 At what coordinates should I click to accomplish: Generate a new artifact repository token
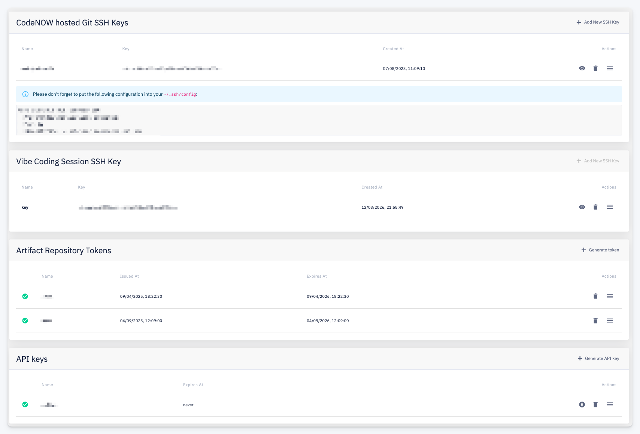click(x=600, y=250)
